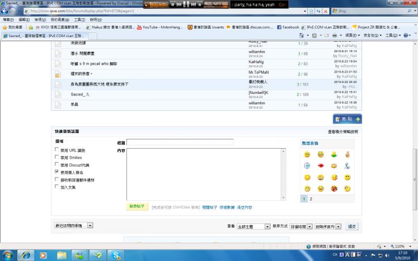Tick the 禁用 Discuz!代碼 checkbox
The image size is (418, 261).
(x=56, y=164)
